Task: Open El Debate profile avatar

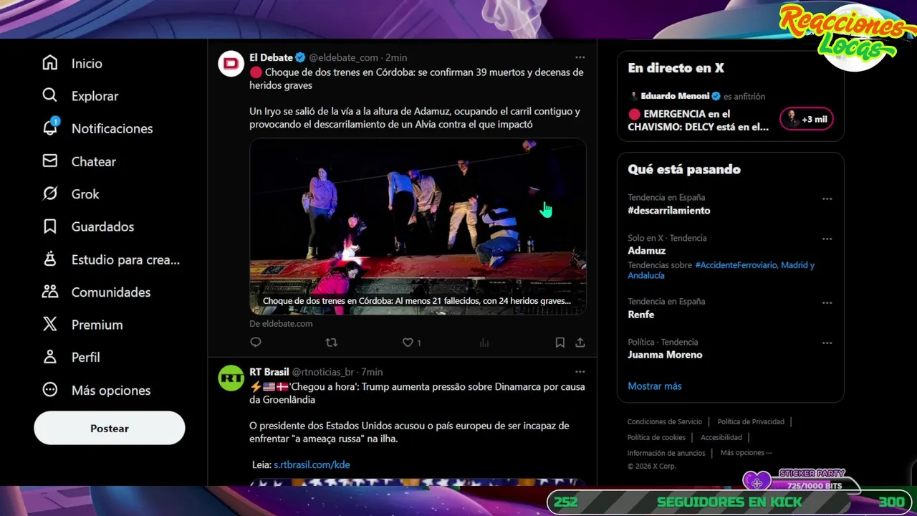Action: tap(231, 64)
